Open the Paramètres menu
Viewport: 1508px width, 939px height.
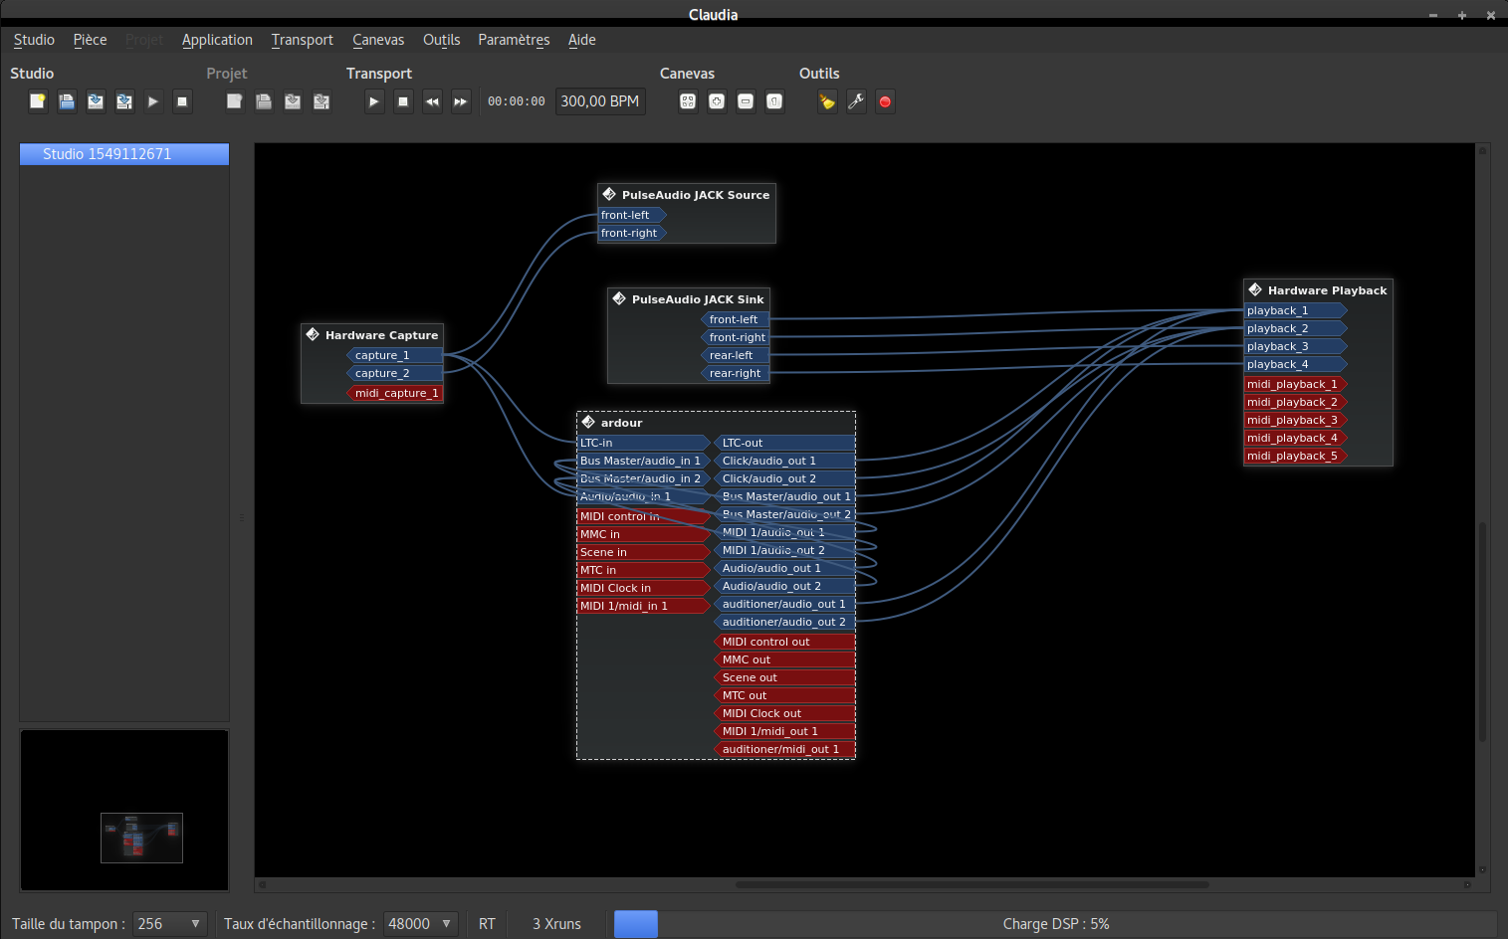514,40
